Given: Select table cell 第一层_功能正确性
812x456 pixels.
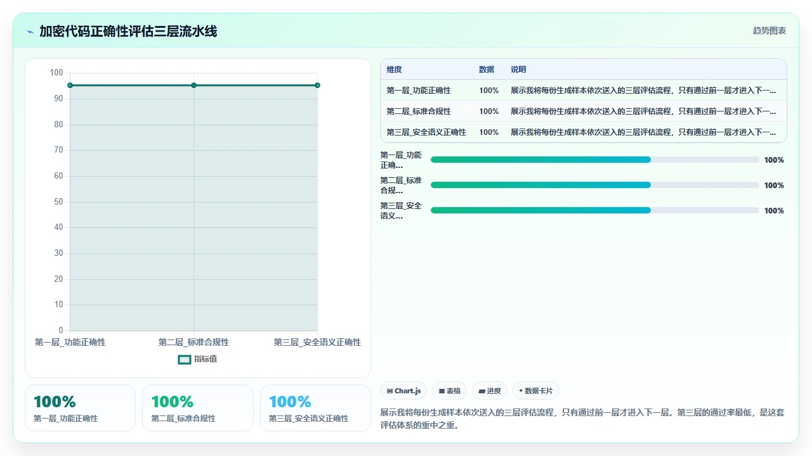Looking at the screenshot, I should (419, 91).
